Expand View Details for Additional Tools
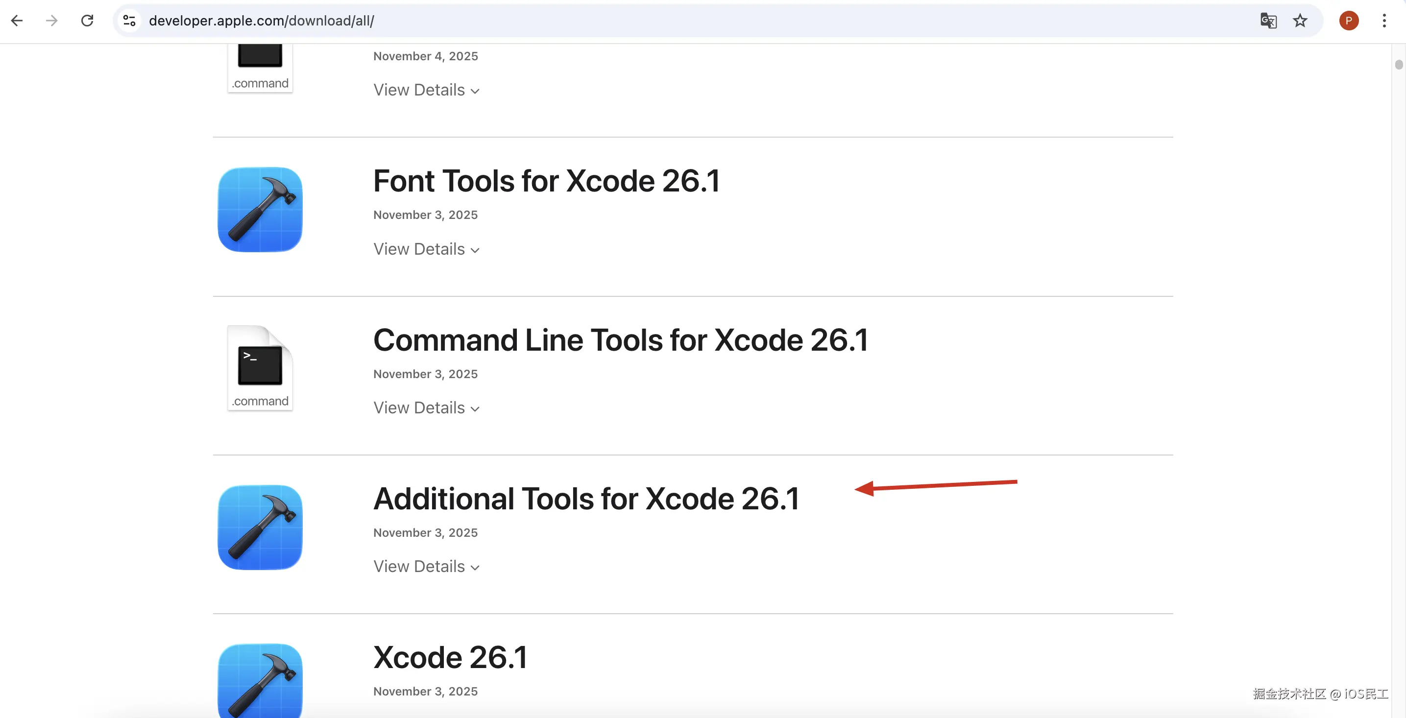 pyautogui.click(x=426, y=567)
